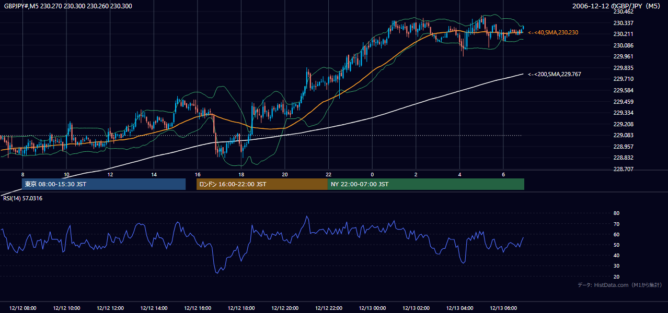Screen dimensions: 668x313
Task: Click the RSI(14) 57.0316 indicator label
Action: tap(23, 199)
